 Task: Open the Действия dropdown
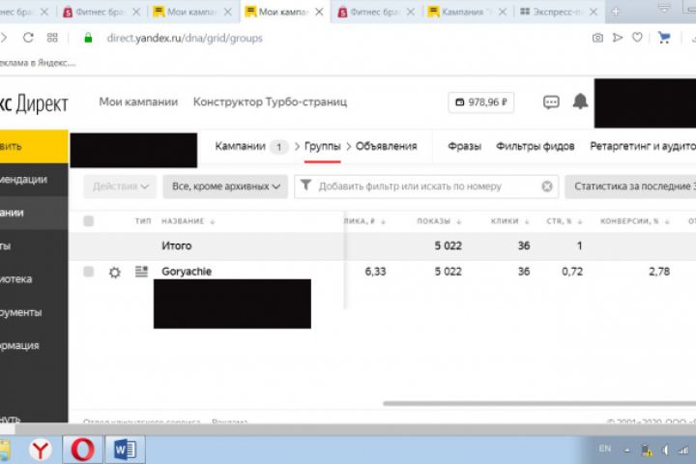[120, 187]
